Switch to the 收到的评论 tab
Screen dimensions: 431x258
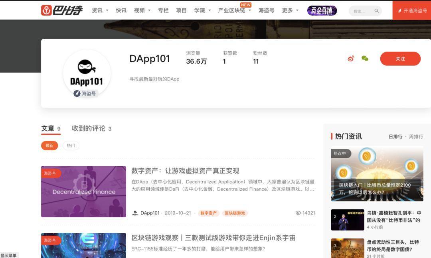tap(91, 128)
